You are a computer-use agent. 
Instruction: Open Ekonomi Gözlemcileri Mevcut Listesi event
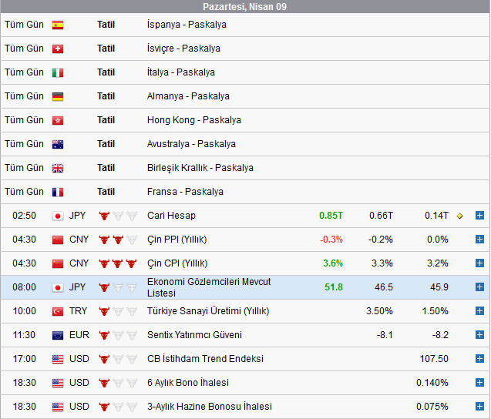(x=209, y=287)
